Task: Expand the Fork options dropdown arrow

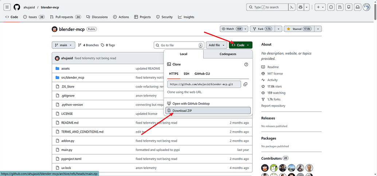Action: [x=278, y=29]
